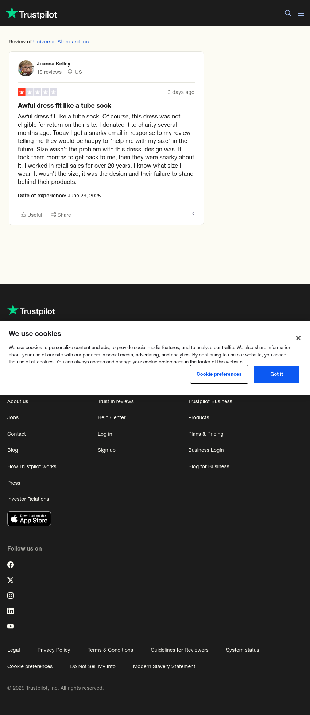Click the '6 days ago' timestamp
The image size is (310, 715).
click(181, 92)
